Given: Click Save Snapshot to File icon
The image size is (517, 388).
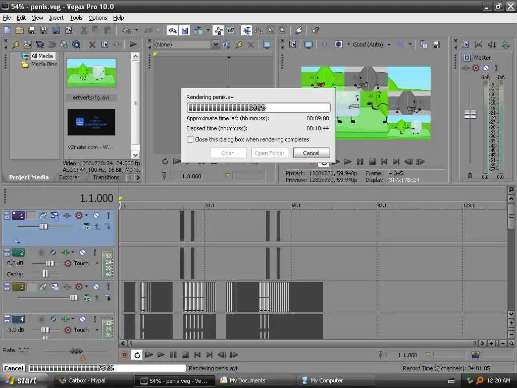Looking at the screenshot, I should pyautogui.click(x=436, y=44).
